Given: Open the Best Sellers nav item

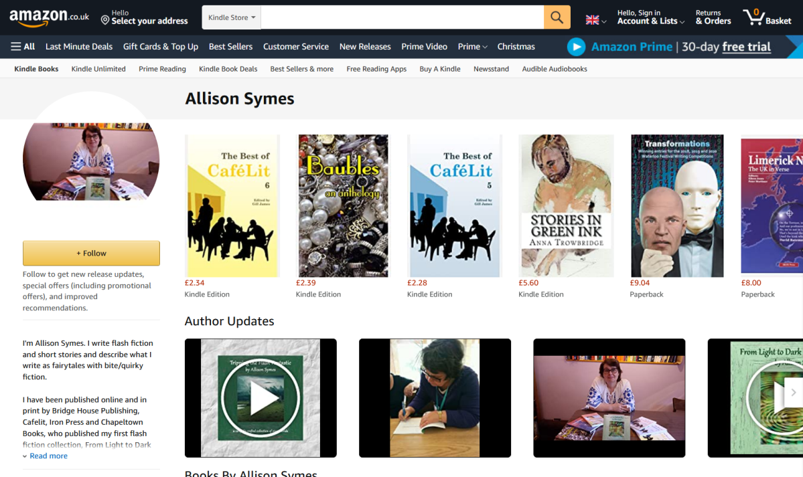Looking at the screenshot, I should pyautogui.click(x=230, y=47).
